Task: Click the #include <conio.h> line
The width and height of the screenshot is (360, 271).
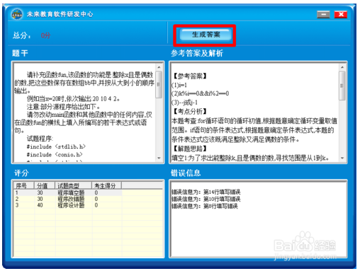Action: tap(55, 154)
